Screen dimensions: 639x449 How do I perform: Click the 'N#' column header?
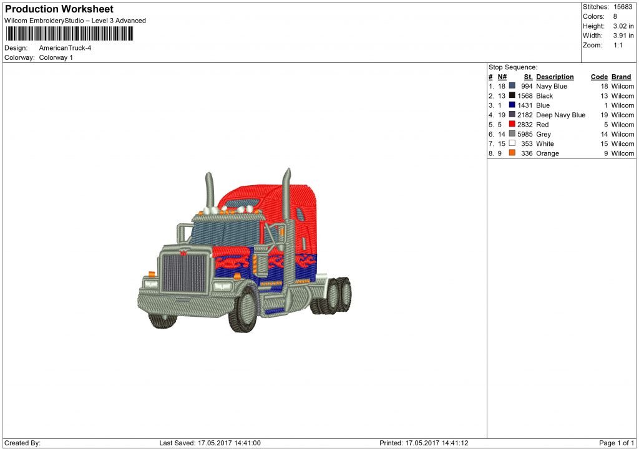point(502,77)
